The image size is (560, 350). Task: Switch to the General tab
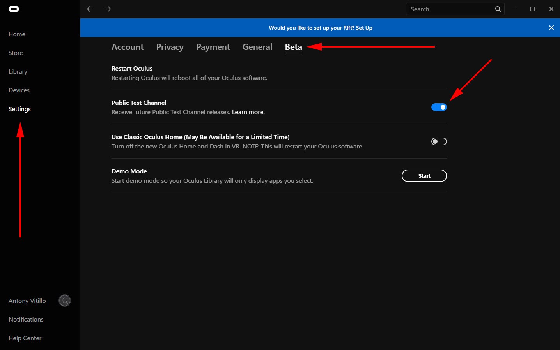tap(257, 47)
